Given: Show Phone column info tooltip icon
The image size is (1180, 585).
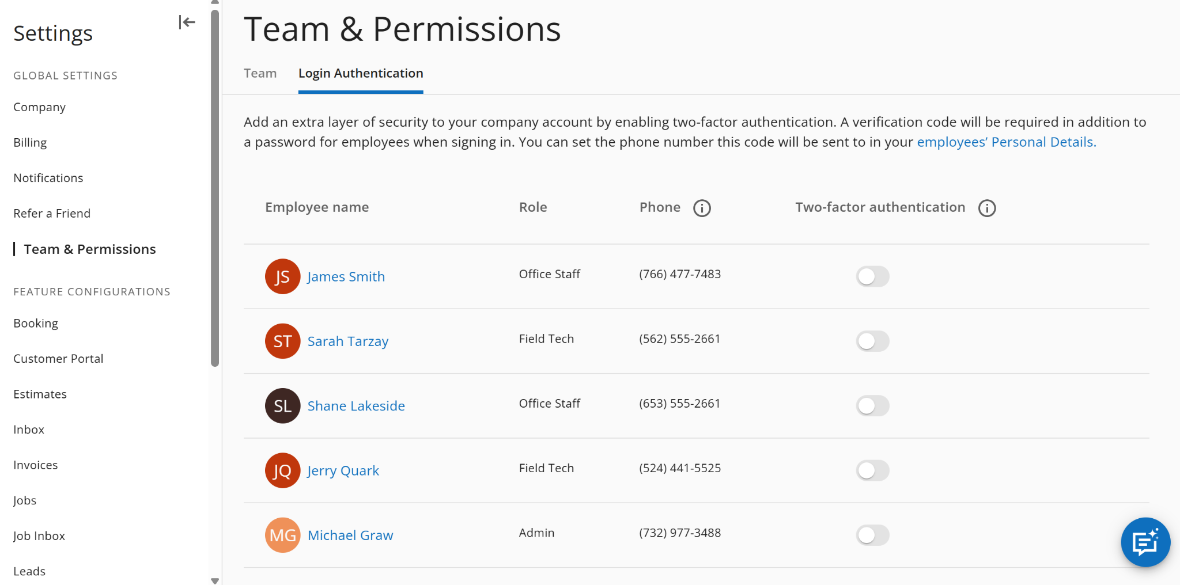Looking at the screenshot, I should pyautogui.click(x=702, y=208).
